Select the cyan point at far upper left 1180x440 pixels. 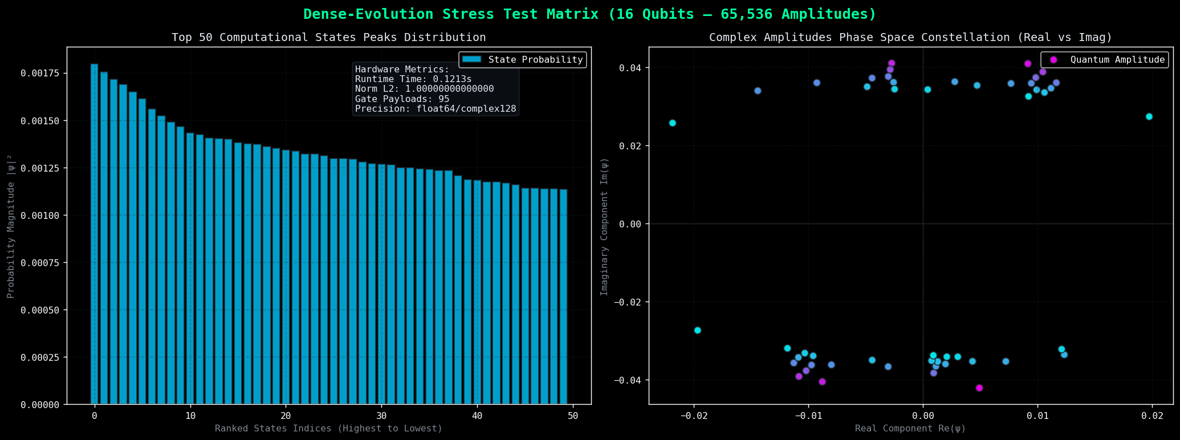[672, 123]
